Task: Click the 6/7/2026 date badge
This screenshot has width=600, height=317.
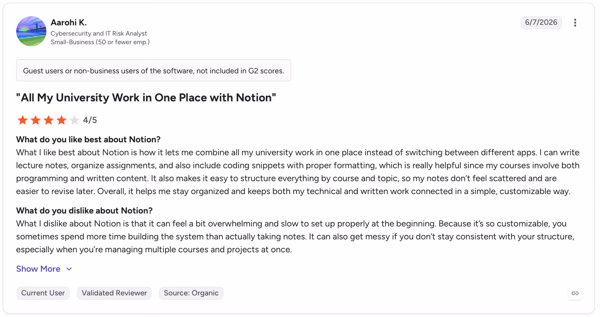Action: 541,23
